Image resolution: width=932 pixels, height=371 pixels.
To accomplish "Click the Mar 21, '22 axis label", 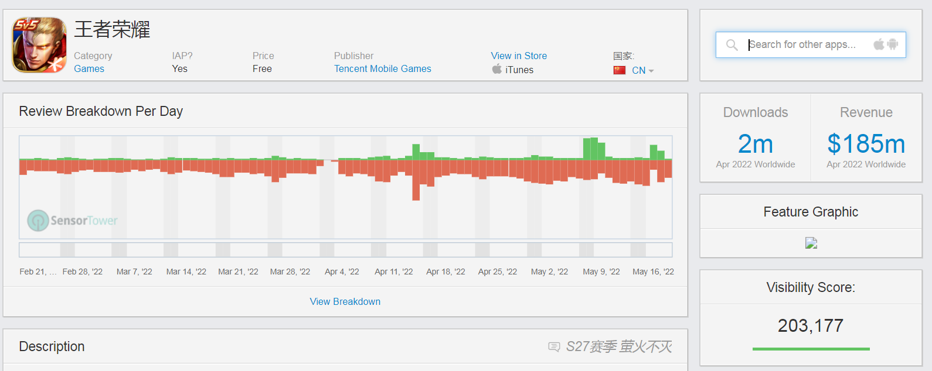I will pos(238,272).
